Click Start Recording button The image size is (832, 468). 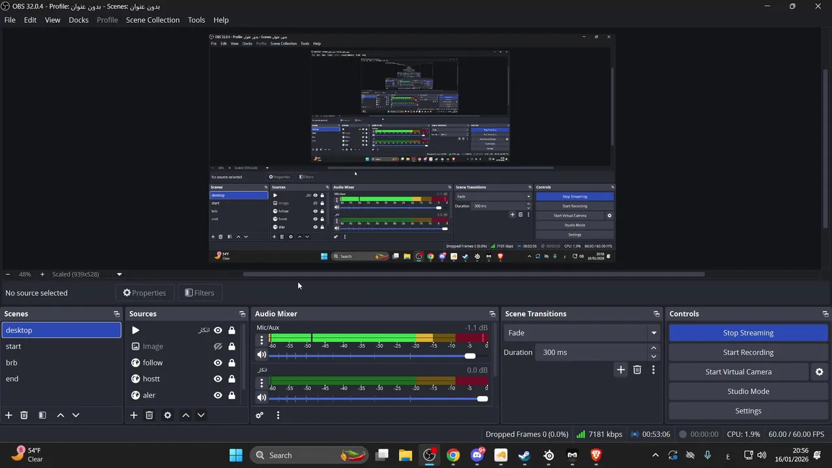(x=748, y=352)
